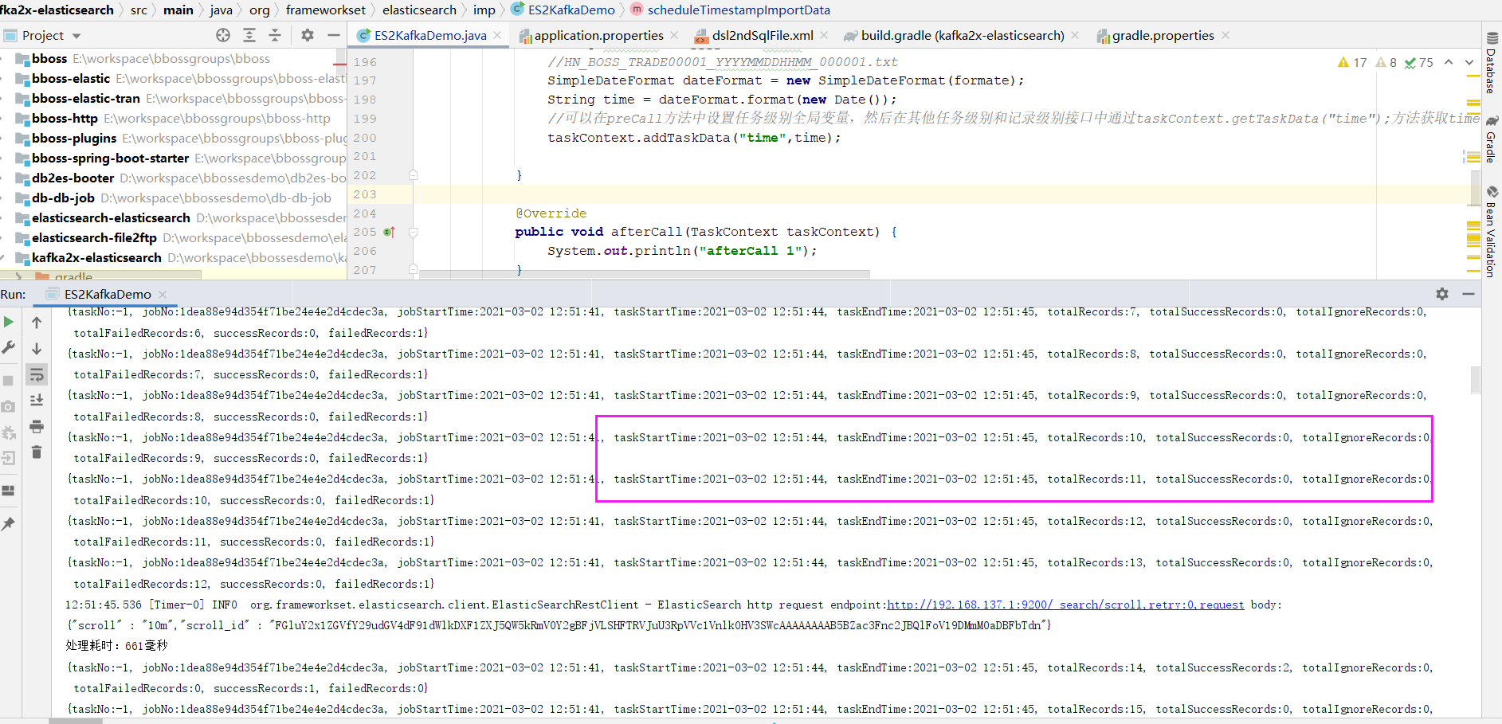The height and width of the screenshot is (724, 1502).
Task: Jump down the stack trace arrow
Action: pos(37,348)
